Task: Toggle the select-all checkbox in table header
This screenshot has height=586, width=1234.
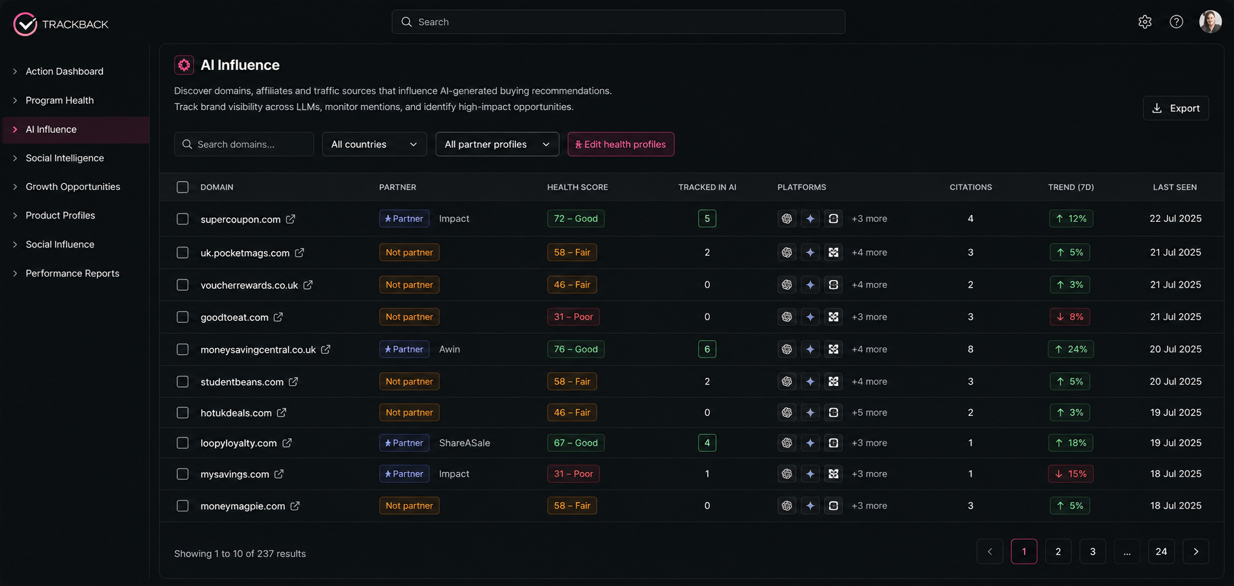Action: pyautogui.click(x=182, y=187)
